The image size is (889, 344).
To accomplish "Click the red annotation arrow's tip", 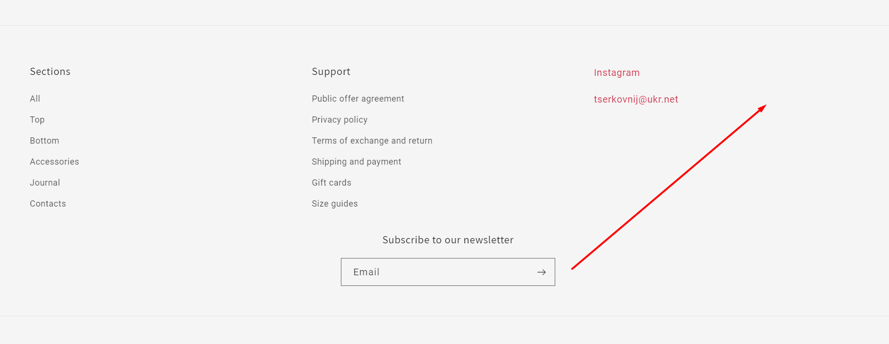I will [x=765, y=106].
